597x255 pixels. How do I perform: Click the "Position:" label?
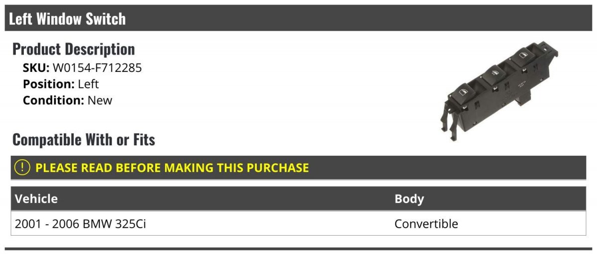tap(49, 84)
